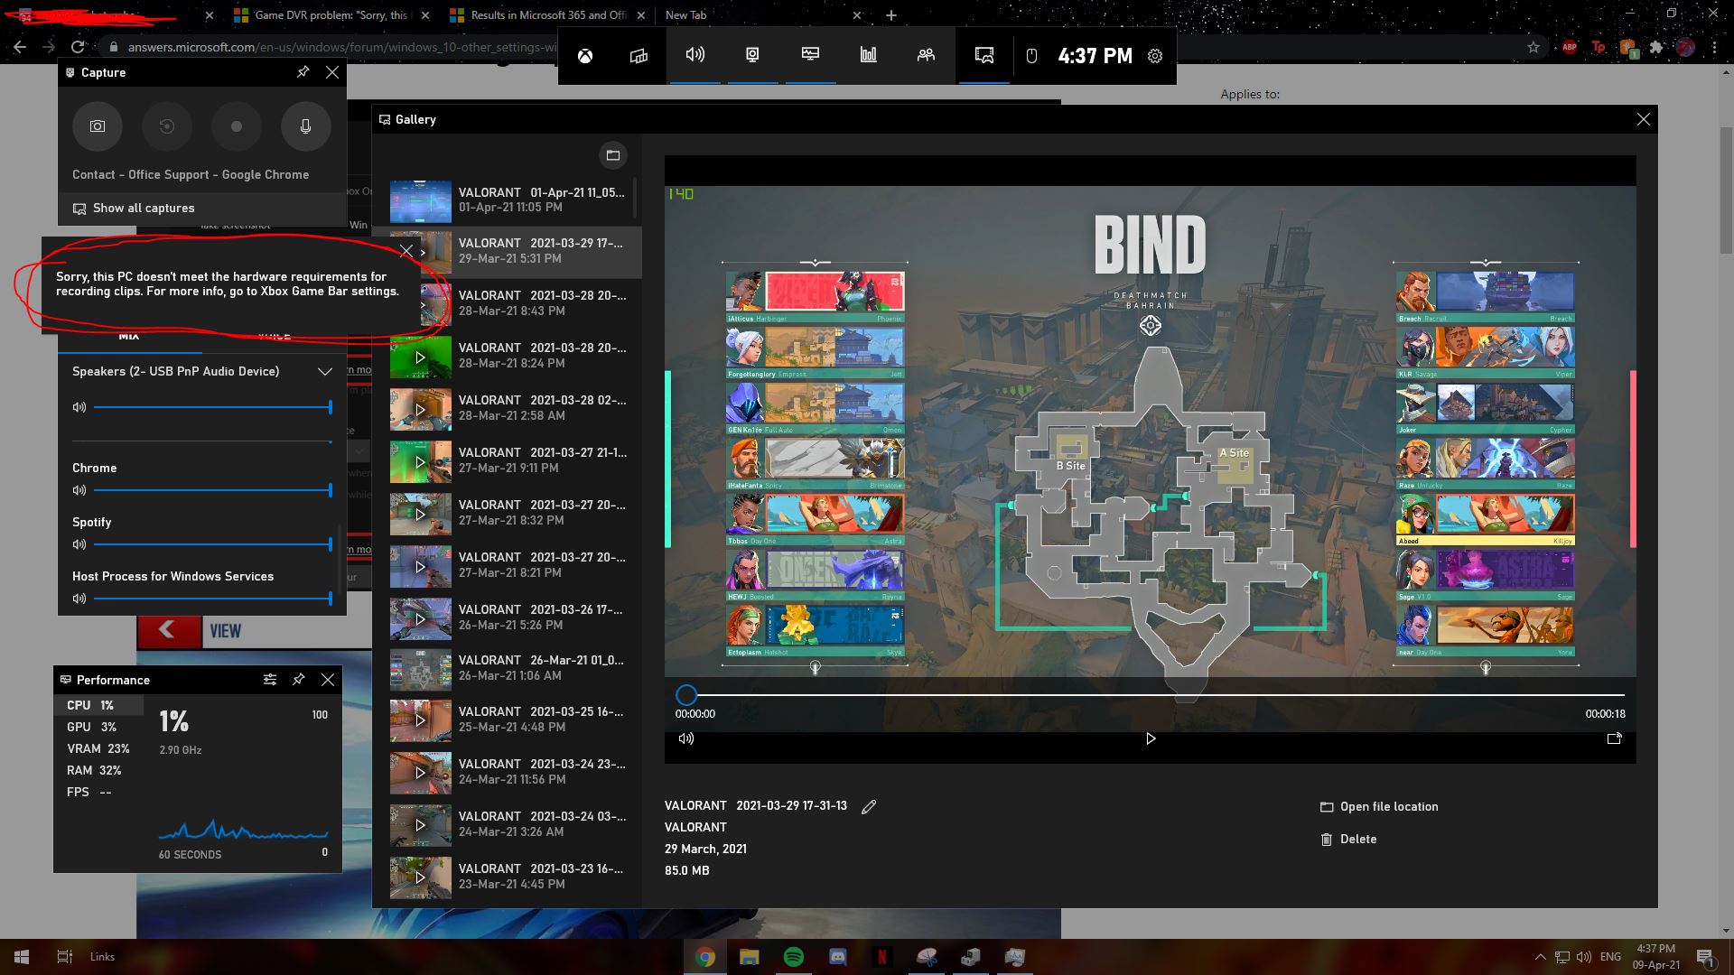Select RAM metric in Performance widget
Screen dimensions: 1734x975
99,770
